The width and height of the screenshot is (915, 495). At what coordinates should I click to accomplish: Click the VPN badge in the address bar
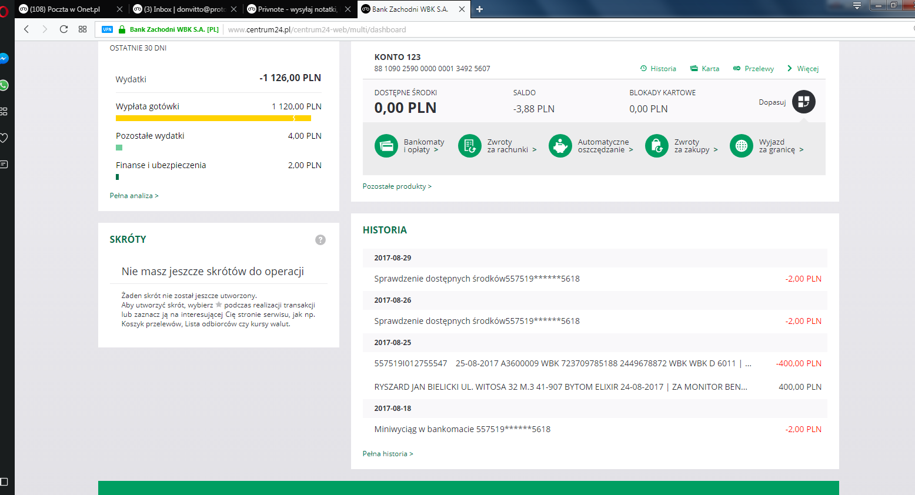point(107,29)
